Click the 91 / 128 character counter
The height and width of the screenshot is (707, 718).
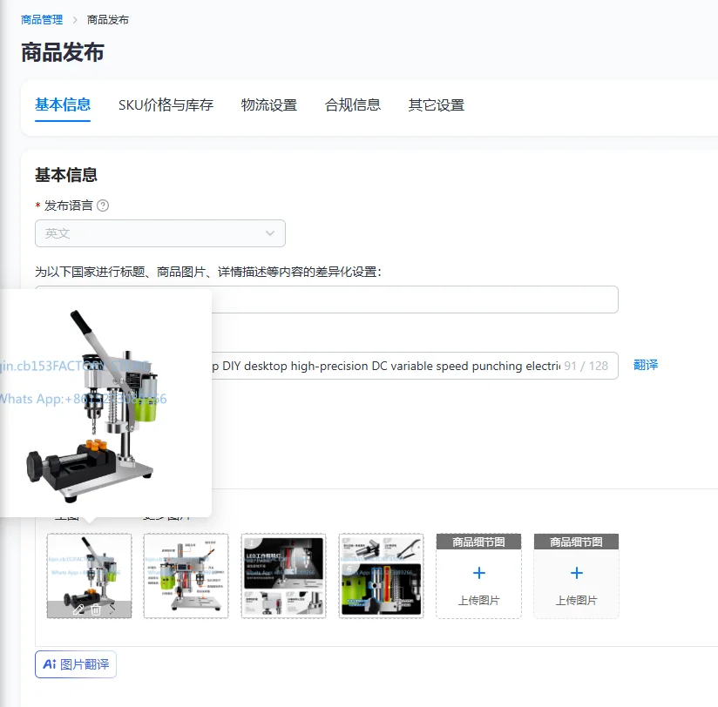(586, 366)
